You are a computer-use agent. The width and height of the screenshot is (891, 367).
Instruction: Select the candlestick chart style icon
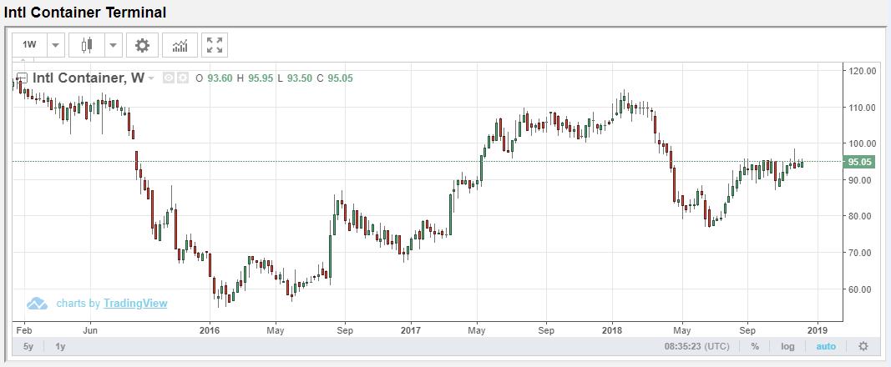tap(86, 45)
